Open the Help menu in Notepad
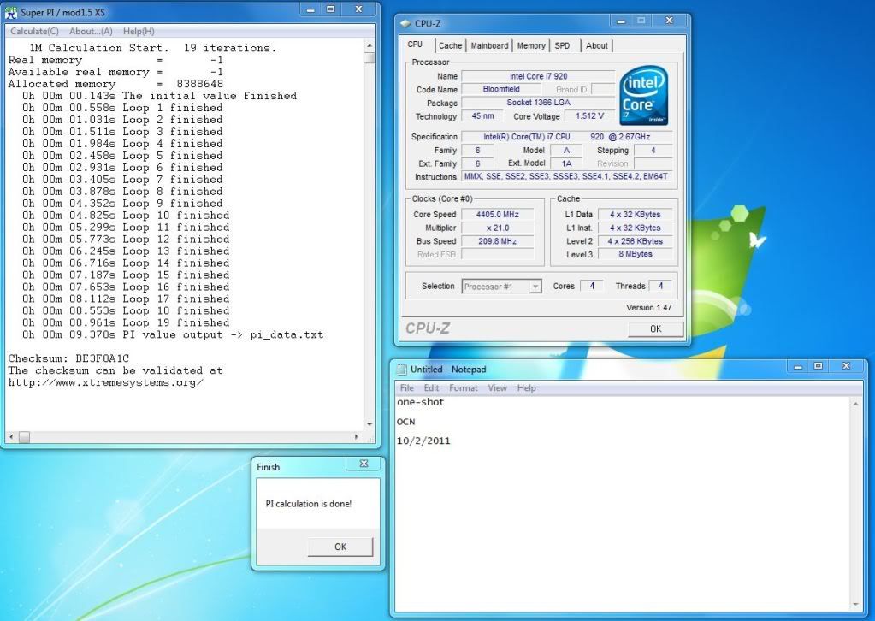 526,387
